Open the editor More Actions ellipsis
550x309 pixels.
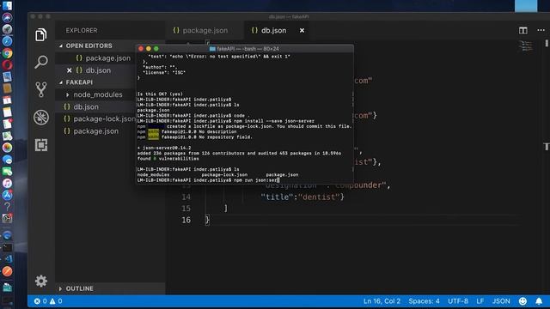[541, 31]
